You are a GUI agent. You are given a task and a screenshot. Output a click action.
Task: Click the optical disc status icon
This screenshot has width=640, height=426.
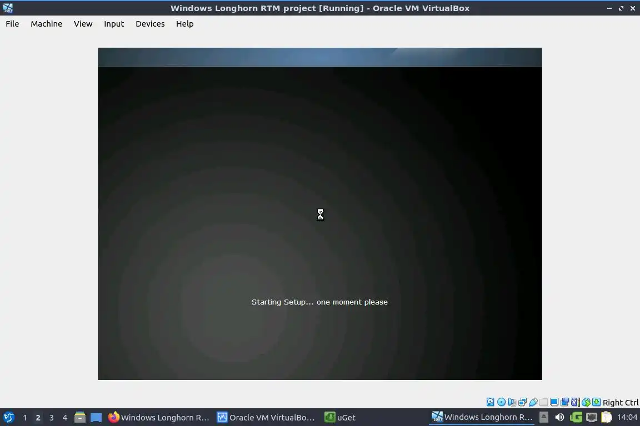coord(501,402)
